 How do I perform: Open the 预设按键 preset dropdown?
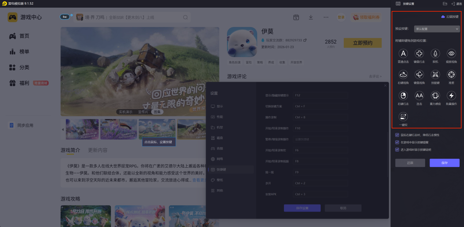point(437,29)
